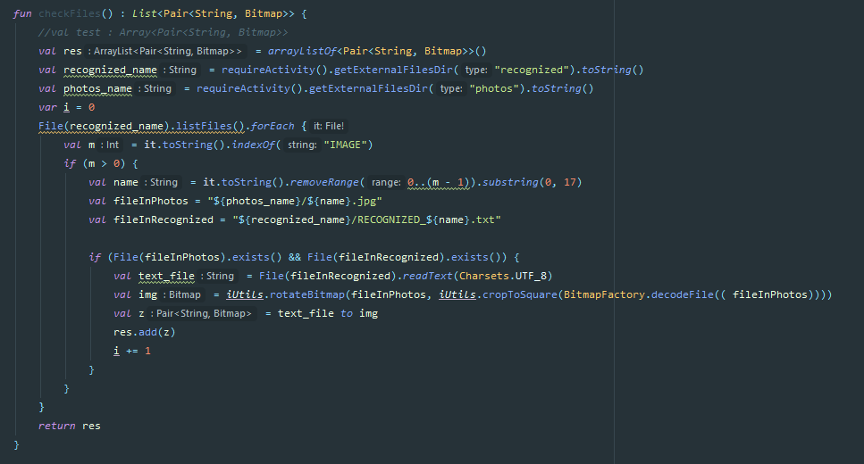
Task: Click the closing brace of the function
Action: point(16,444)
